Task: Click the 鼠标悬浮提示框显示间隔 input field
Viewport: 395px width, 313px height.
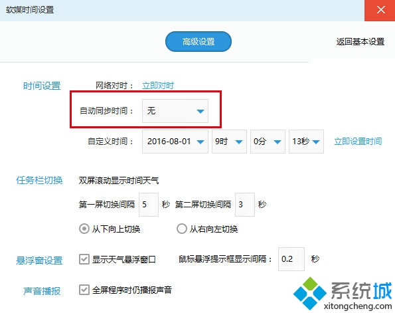Action: pos(291,259)
